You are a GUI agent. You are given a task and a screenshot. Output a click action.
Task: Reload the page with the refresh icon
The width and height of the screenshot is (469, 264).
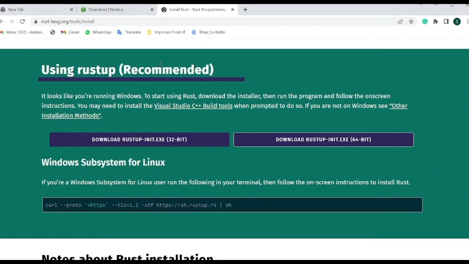[22, 22]
